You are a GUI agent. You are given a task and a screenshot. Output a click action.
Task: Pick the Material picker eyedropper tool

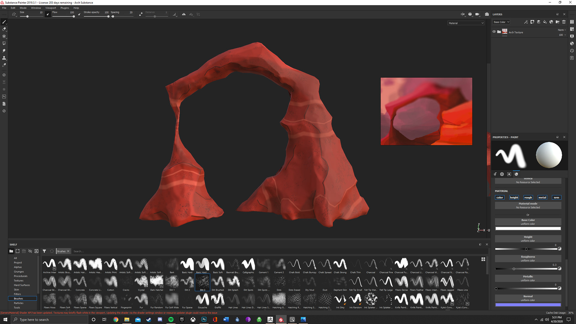click(4, 65)
